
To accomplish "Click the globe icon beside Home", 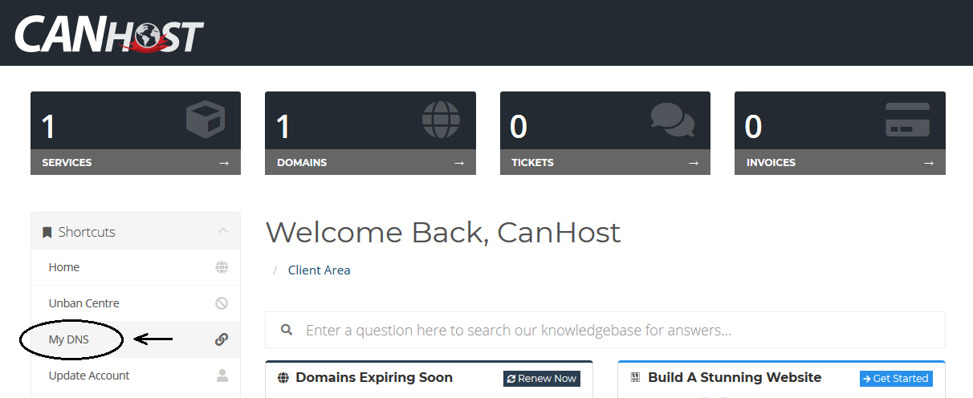I will click(x=222, y=267).
